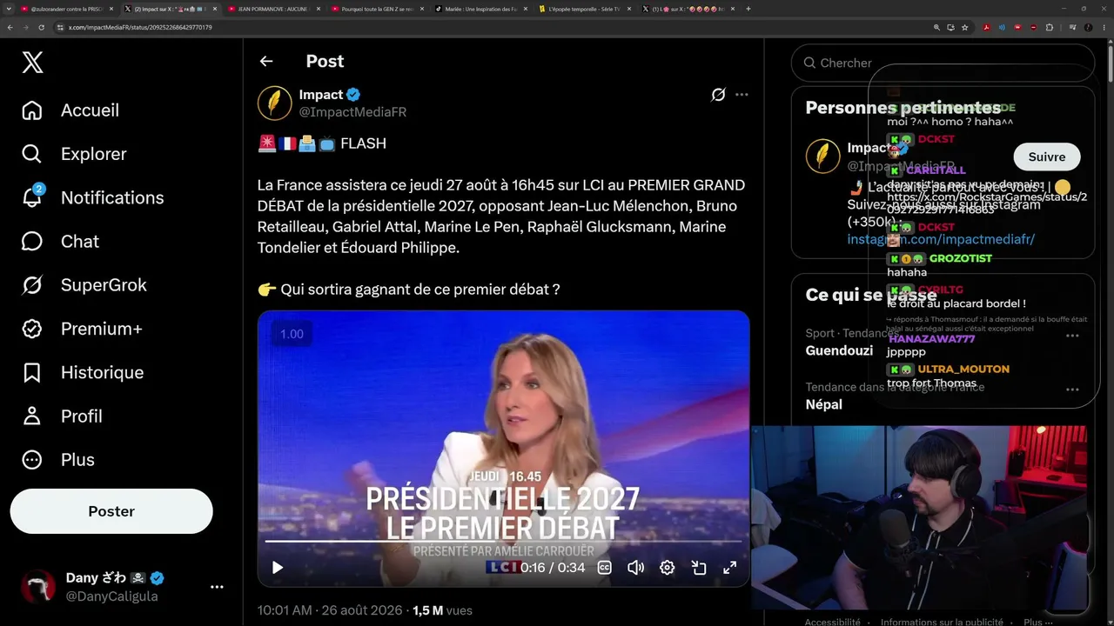1114x626 pixels.
Task: Open the Chat bubble icon
Action: pyautogui.click(x=32, y=241)
